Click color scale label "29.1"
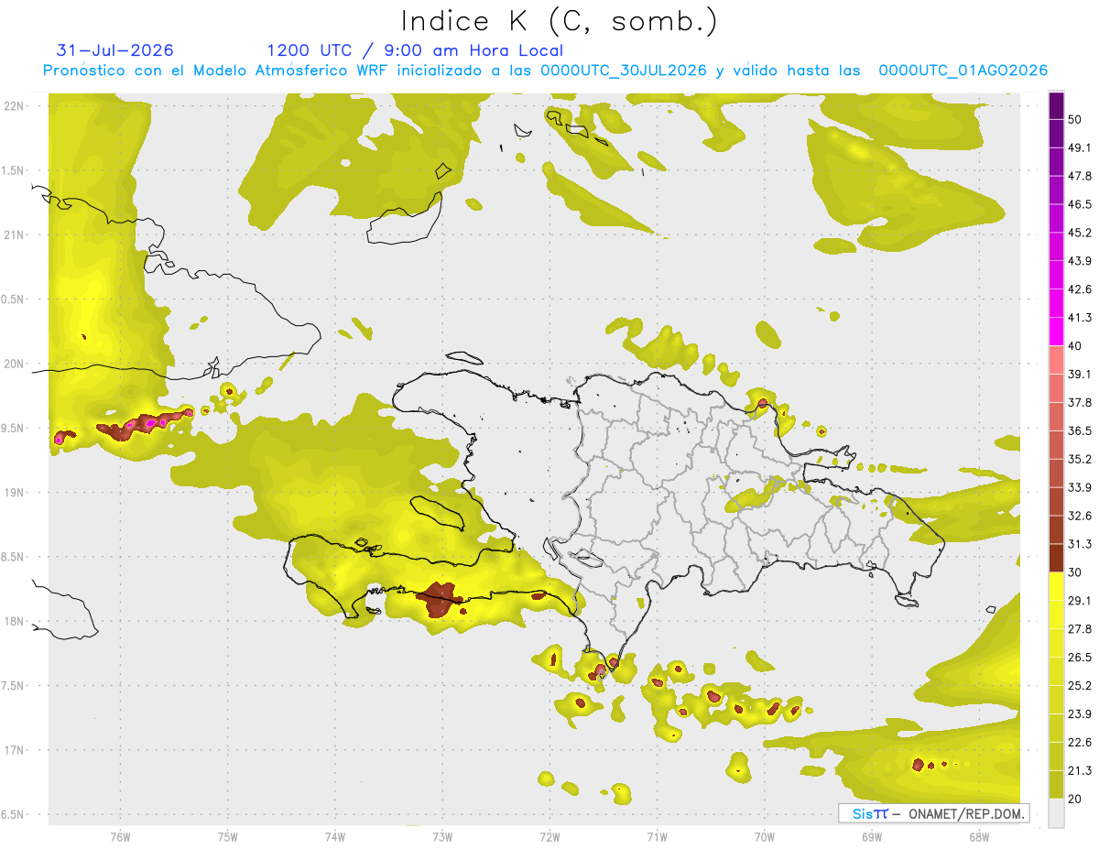Image resolution: width=1099 pixels, height=849 pixels. tap(1080, 601)
